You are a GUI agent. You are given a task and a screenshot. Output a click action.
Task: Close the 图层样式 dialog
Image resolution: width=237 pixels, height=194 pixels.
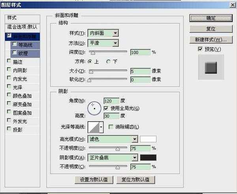(x=233, y=5)
